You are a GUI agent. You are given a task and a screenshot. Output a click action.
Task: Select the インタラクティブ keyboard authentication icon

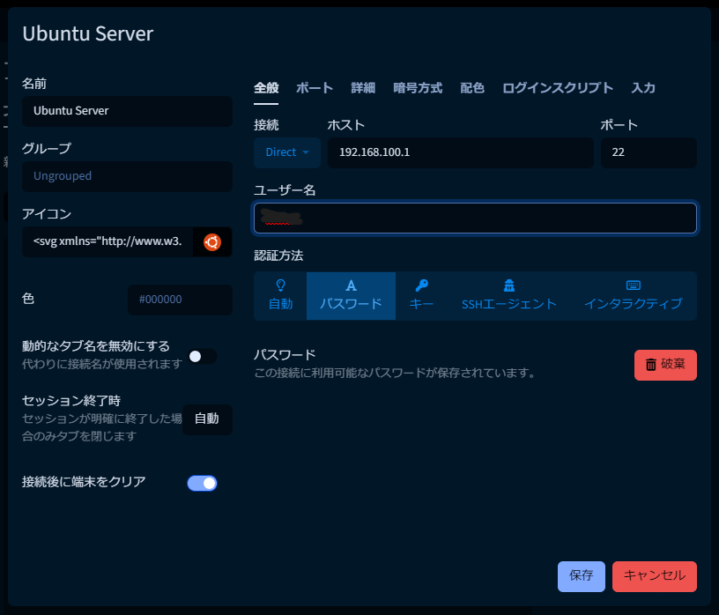click(632, 285)
